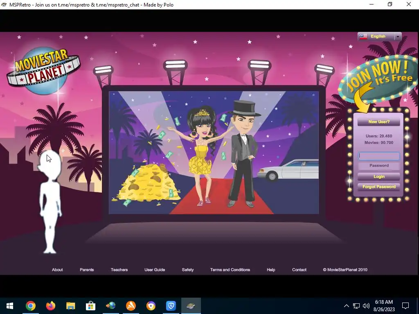Show hidden system tray icons
Image resolution: width=419 pixels, height=314 pixels.
(346, 306)
